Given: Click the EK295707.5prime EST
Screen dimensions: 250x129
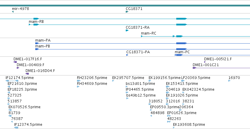Looking at the screenshot, I should pyautogui.click(x=113, y=81).
